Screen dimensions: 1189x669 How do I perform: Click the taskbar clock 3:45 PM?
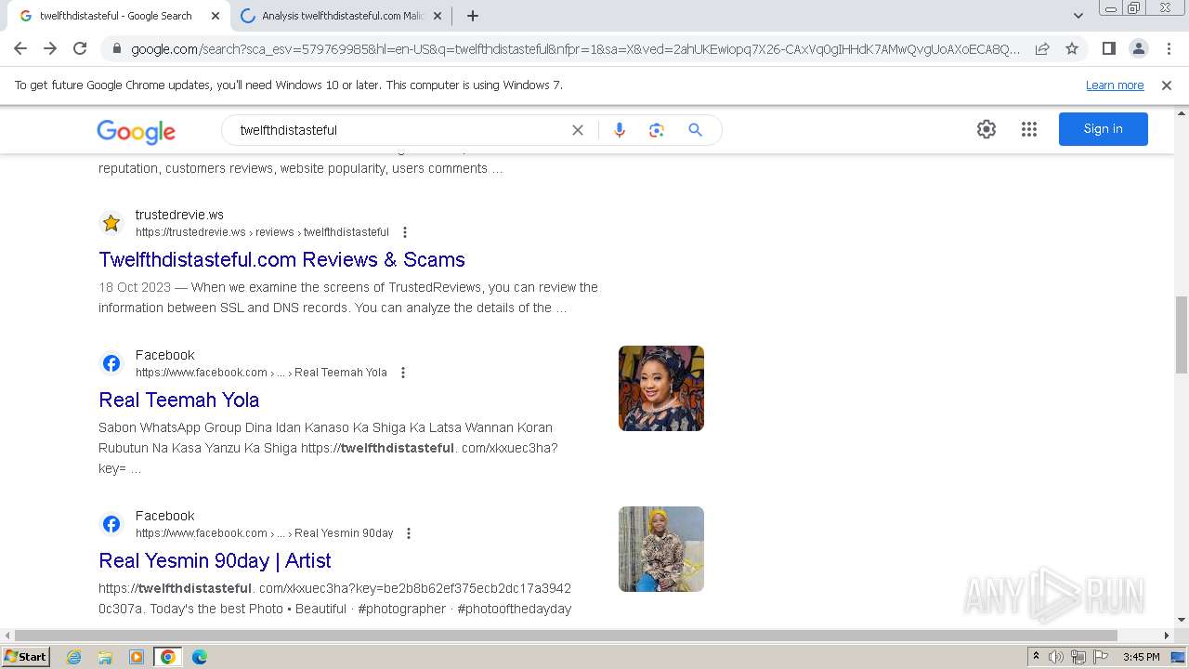pyautogui.click(x=1141, y=657)
